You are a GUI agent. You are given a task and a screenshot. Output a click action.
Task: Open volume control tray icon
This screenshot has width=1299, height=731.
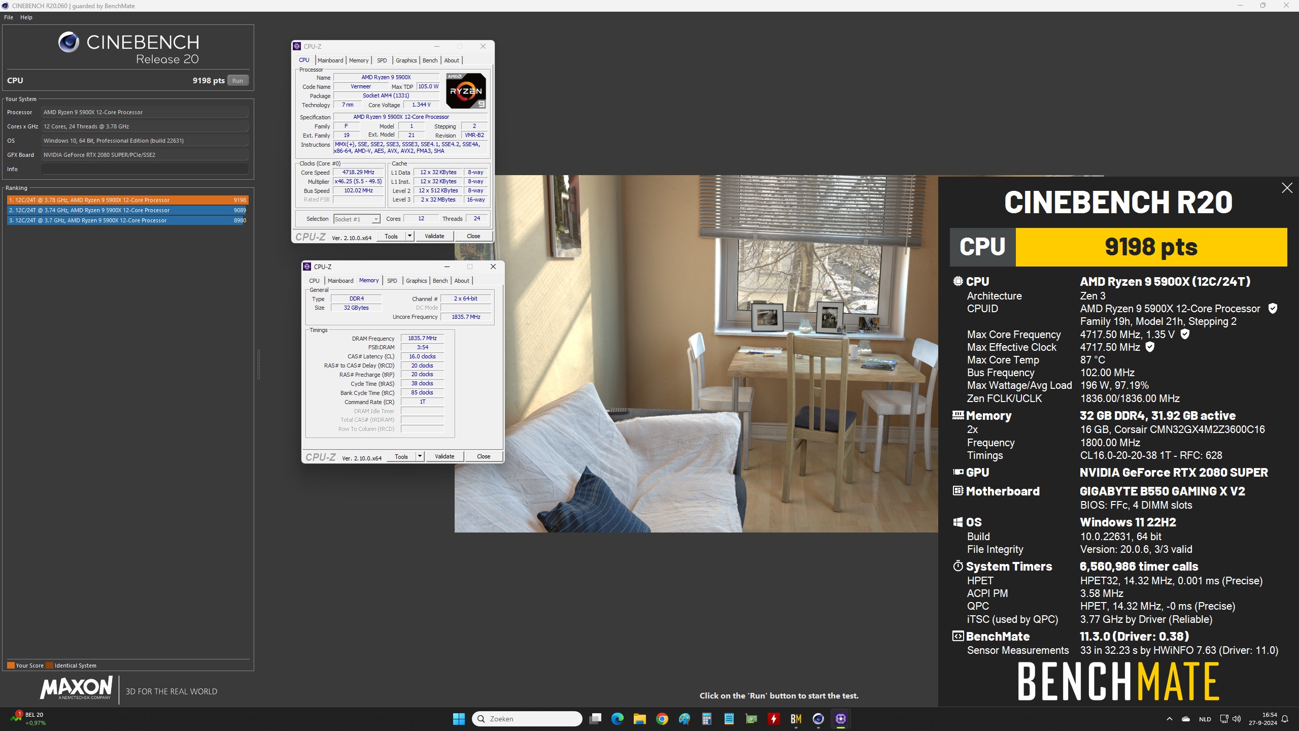1237,719
